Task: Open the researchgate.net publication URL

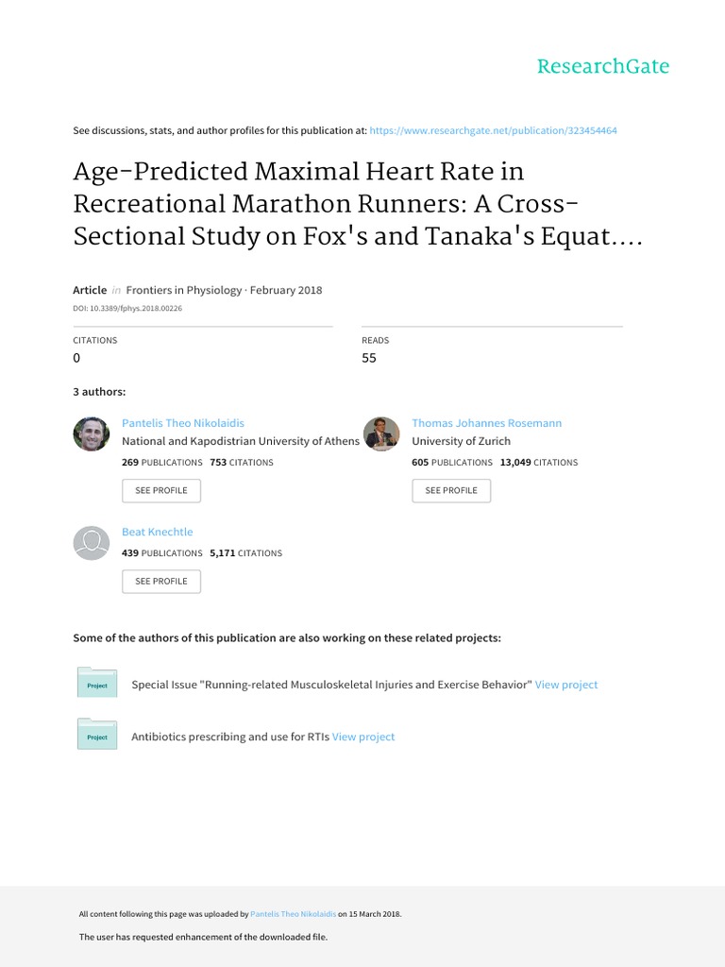Action: [494, 130]
